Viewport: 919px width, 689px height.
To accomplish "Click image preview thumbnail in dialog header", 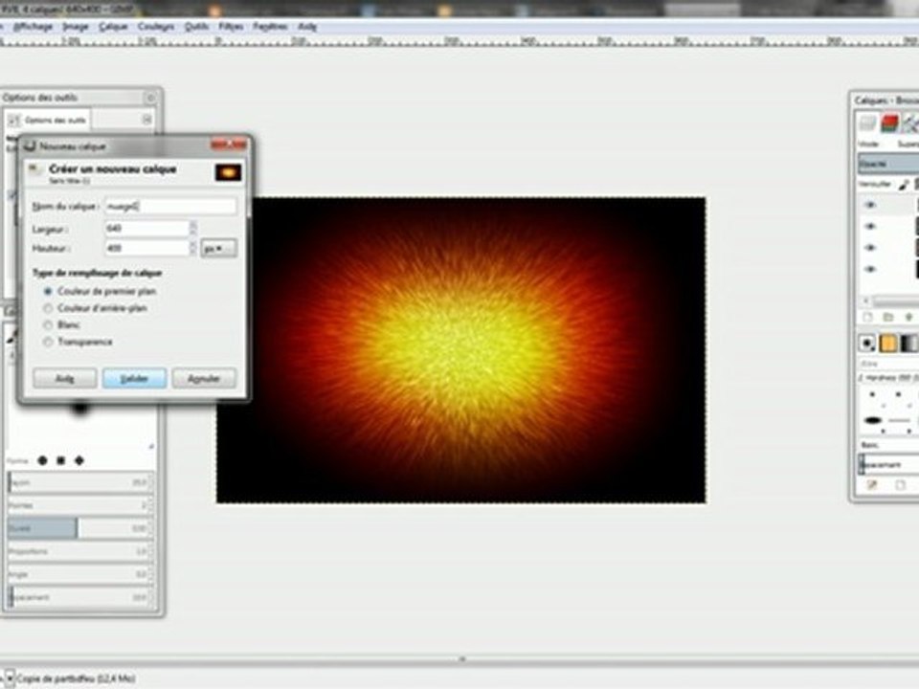I will tap(228, 172).
